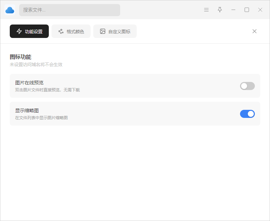270x221 pixels.
Task: Select the 自定义图标 tab
Action: [x=115, y=31]
